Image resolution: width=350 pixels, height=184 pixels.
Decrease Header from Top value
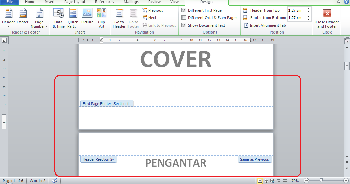click(x=308, y=12)
